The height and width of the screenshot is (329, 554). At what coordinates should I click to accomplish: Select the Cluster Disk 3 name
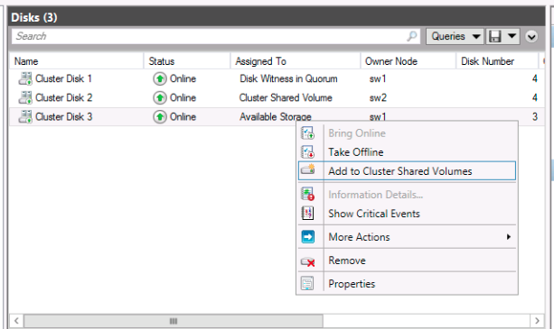coord(63,116)
